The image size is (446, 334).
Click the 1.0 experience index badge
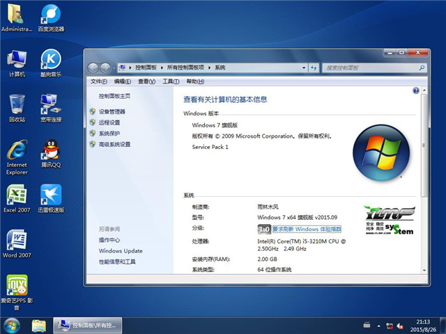[264, 229]
